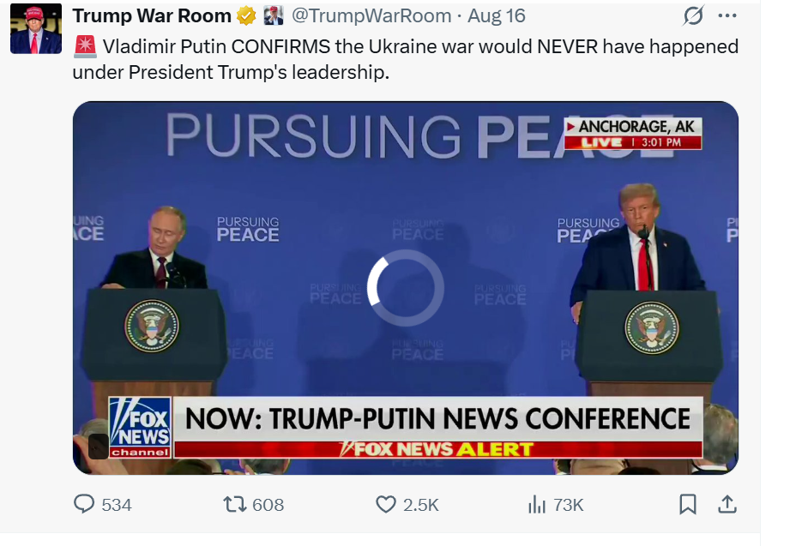The image size is (796, 546).
Task: Click the Fox News channel logo in the video
Action: click(x=140, y=427)
